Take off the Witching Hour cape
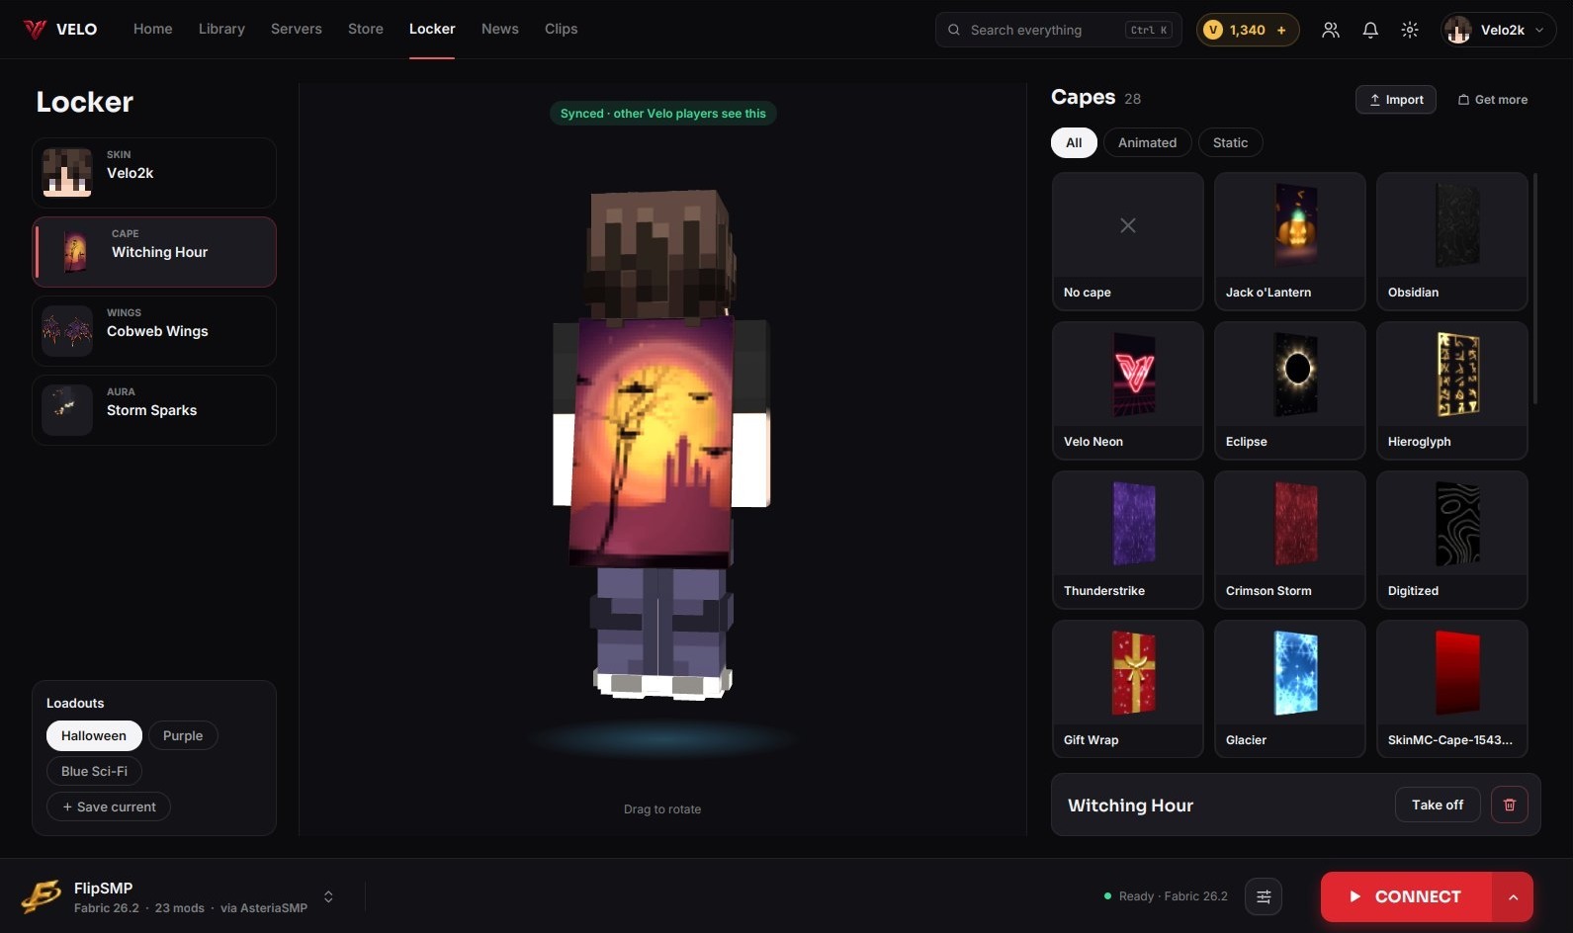 1438,805
